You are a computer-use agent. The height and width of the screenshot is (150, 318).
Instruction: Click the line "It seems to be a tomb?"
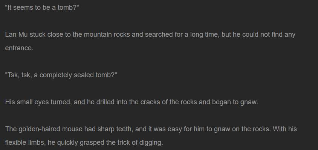[42, 7]
